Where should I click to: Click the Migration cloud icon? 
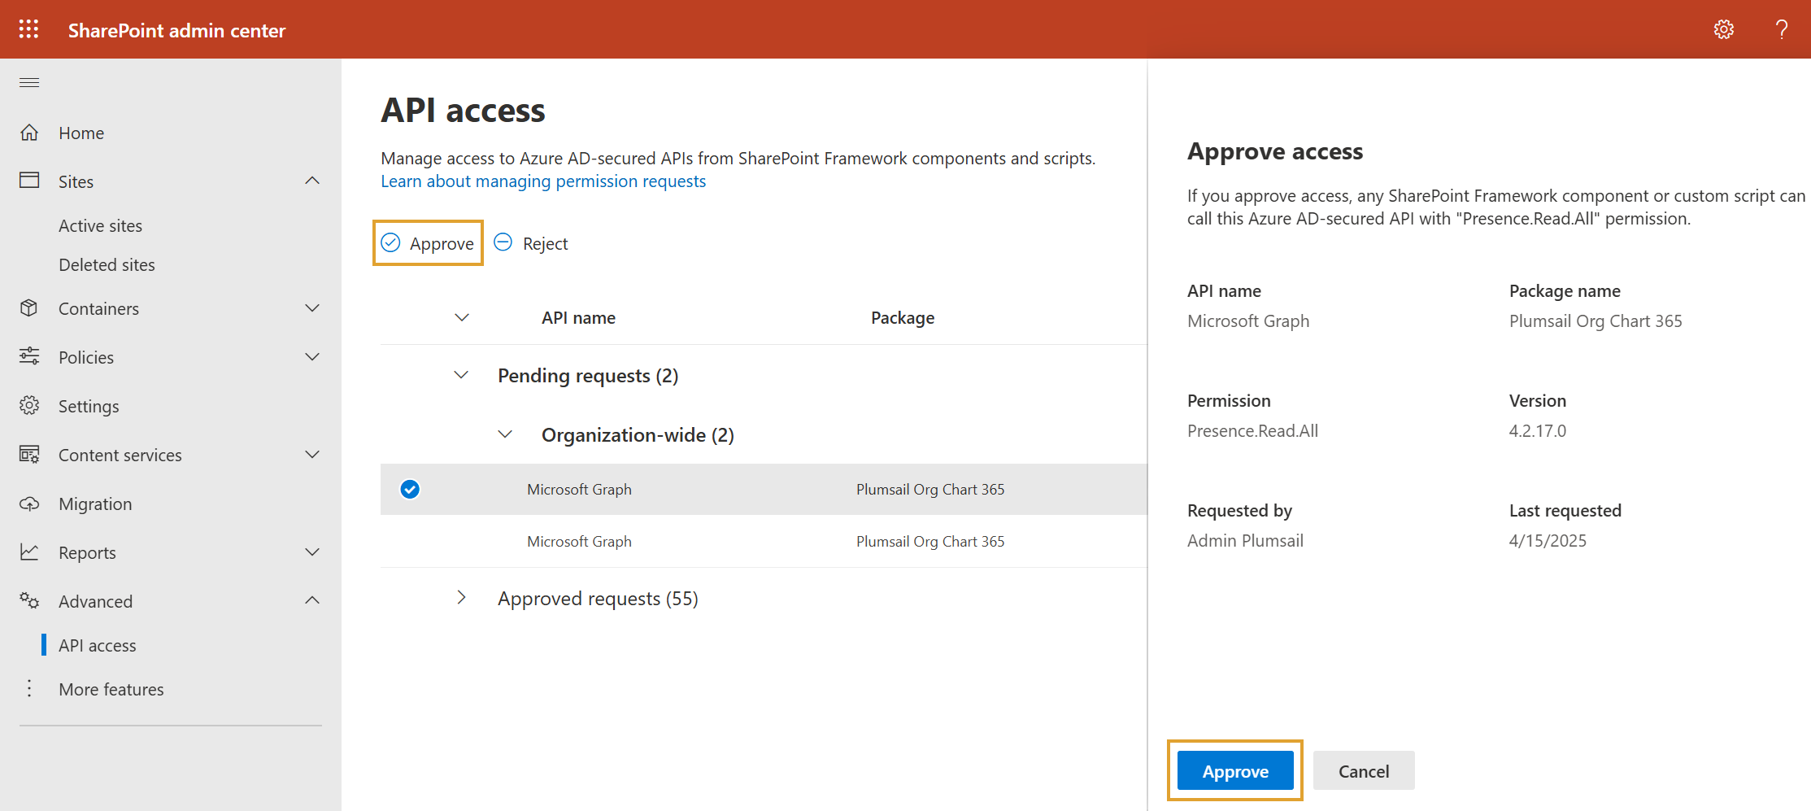click(x=29, y=504)
